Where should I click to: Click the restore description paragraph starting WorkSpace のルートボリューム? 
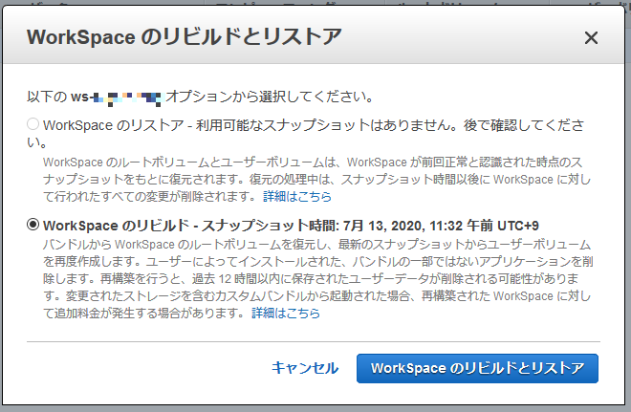[x=317, y=179]
